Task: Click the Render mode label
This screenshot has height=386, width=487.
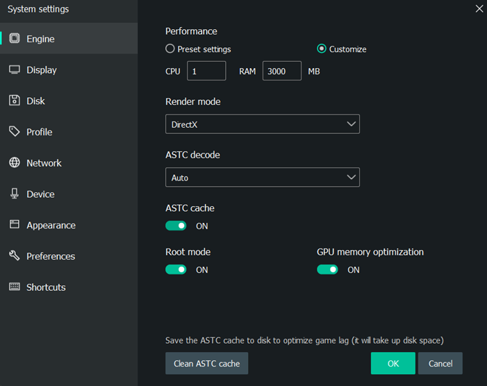Action: click(x=193, y=101)
